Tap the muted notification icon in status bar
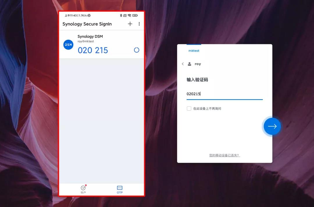This screenshot has height=207, width=314. pyautogui.click(x=89, y=15)
